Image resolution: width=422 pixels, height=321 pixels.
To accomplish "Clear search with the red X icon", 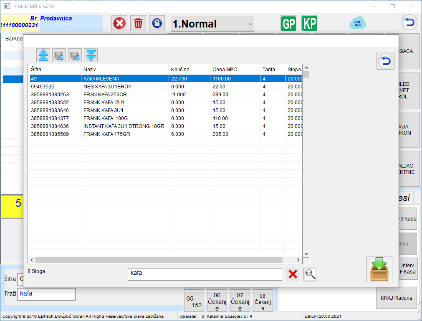I will tap(293, 274).
